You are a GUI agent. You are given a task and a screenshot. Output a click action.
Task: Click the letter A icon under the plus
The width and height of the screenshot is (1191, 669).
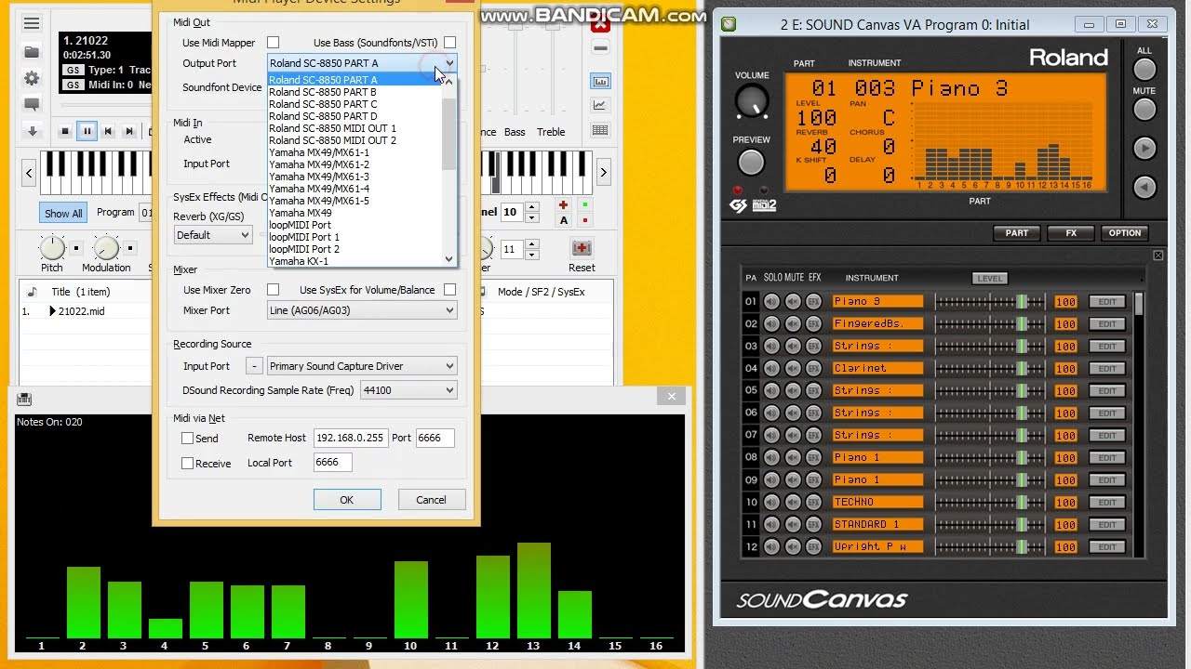coord(563,220)
